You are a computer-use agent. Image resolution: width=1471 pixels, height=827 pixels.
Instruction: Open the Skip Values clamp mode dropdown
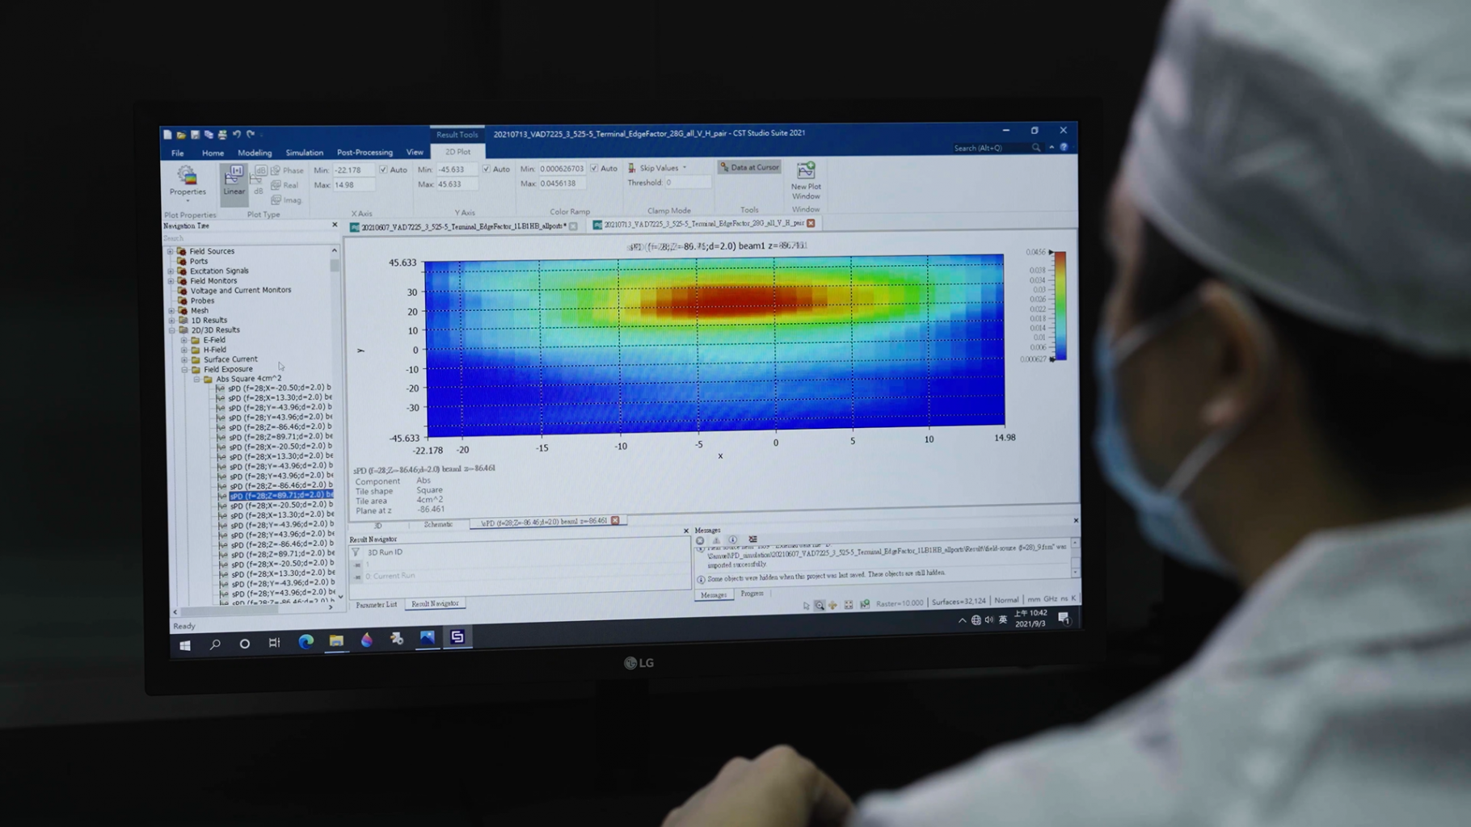[684, 168]
